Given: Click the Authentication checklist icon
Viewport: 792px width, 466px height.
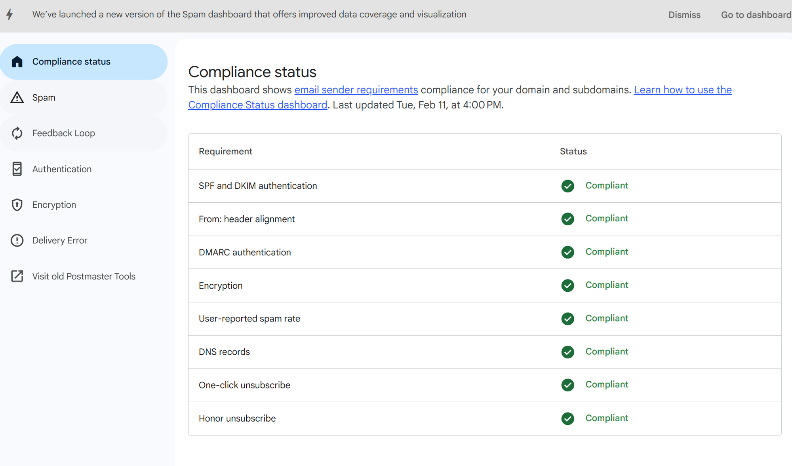Looking at the screenshot, I should 17,169.
